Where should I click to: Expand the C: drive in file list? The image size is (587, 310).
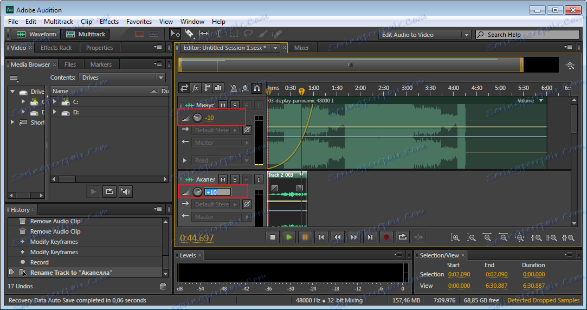55,102
